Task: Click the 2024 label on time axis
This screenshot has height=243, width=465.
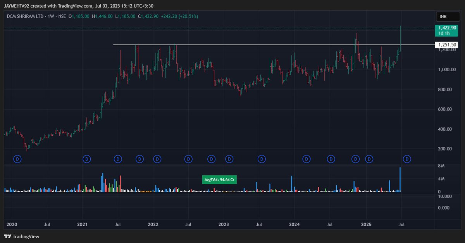Action: (294, 224)
